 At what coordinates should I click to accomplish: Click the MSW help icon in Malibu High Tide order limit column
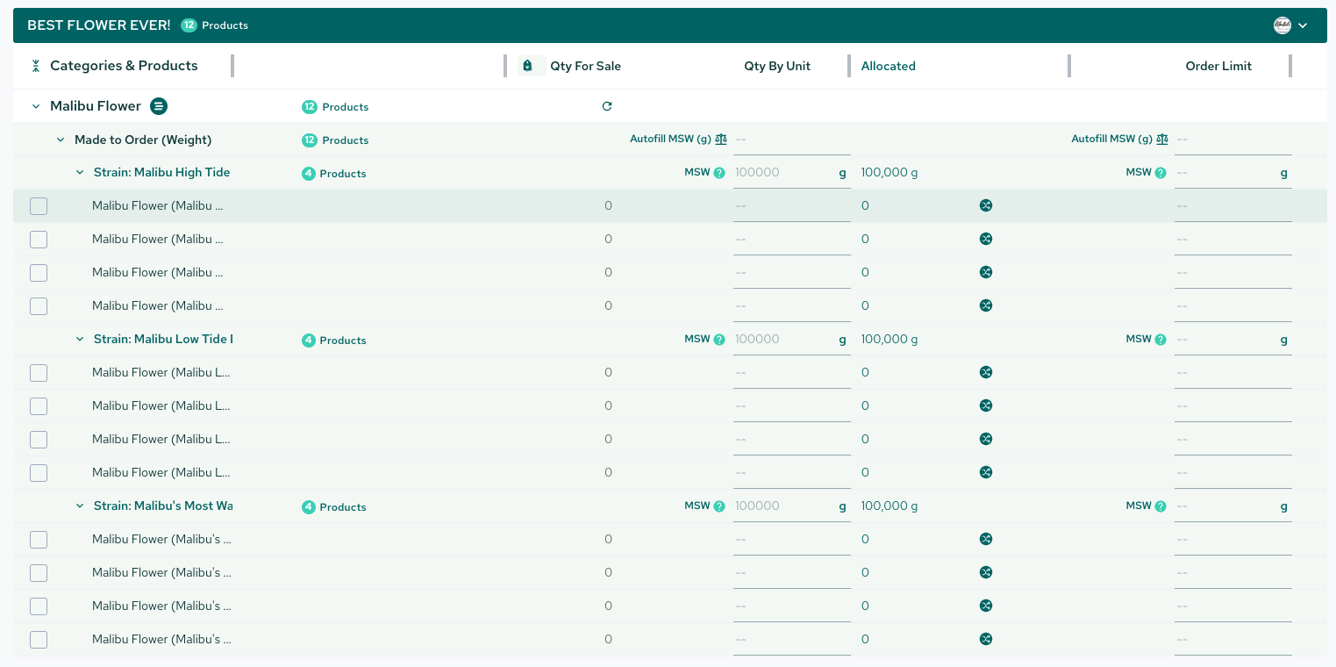point(1161,173)
